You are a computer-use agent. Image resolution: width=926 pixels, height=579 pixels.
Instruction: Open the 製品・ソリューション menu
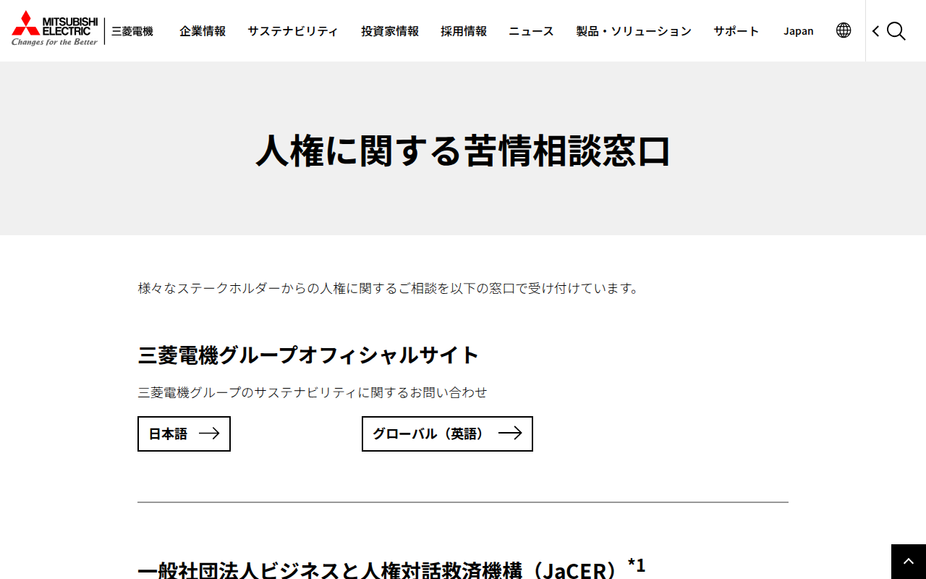click(634, 31)
